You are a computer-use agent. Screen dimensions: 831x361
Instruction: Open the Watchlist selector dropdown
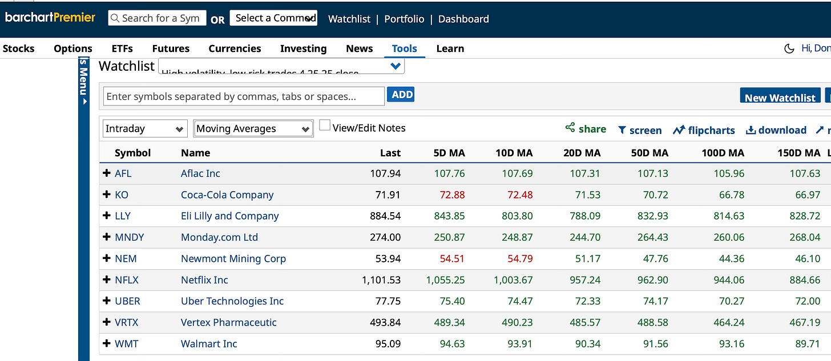click(281, 66)
